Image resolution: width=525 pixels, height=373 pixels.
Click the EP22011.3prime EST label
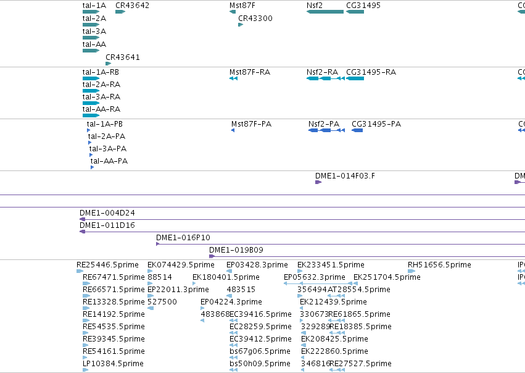(178, 290)
